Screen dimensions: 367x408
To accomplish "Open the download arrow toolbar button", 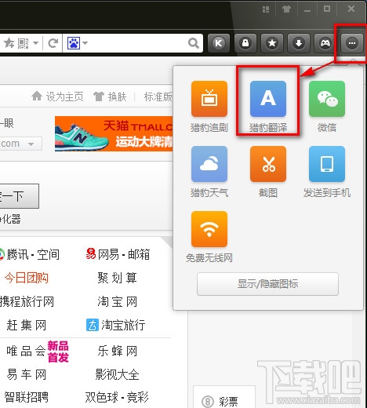I will click(x=299, y=43).
